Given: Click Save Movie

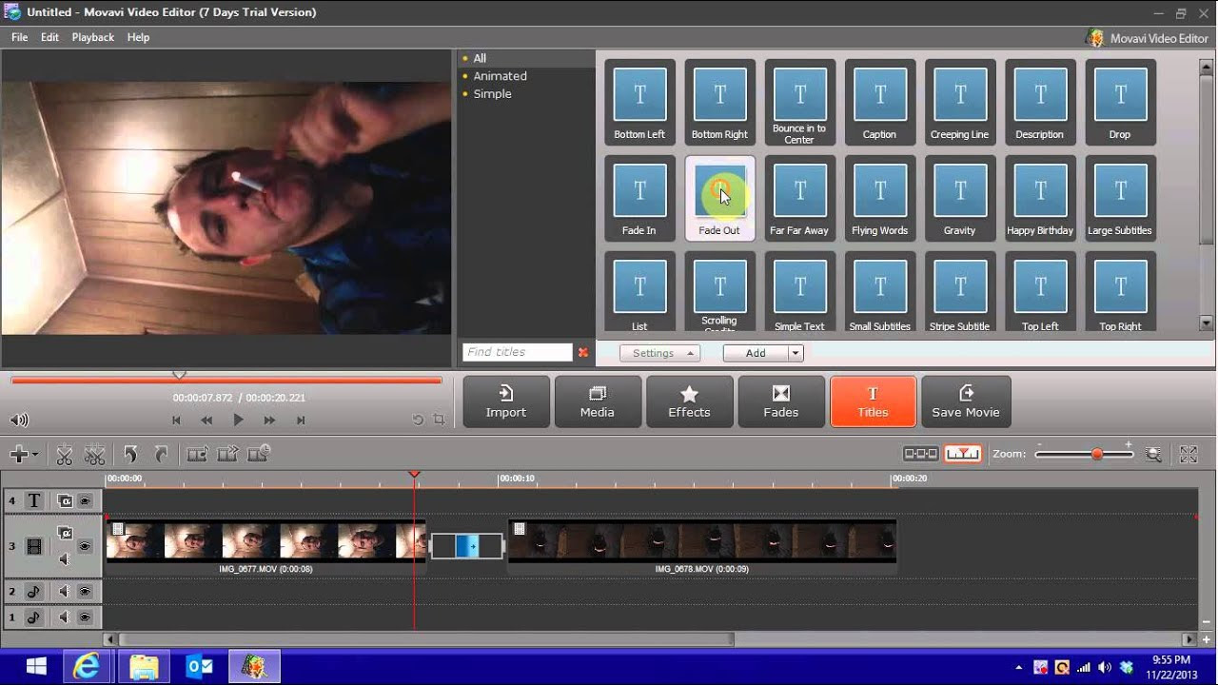Looking at the screenshot, I should [x=966, y=401].
